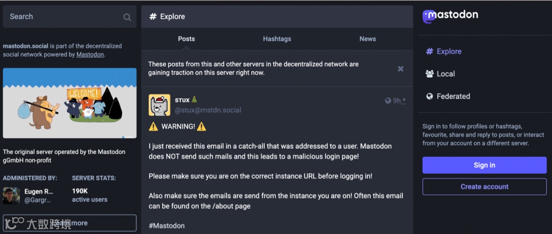Screen dimensions: 552x234
Task: Follow the underlined Mastodon link in the server description
Action: 90,54
